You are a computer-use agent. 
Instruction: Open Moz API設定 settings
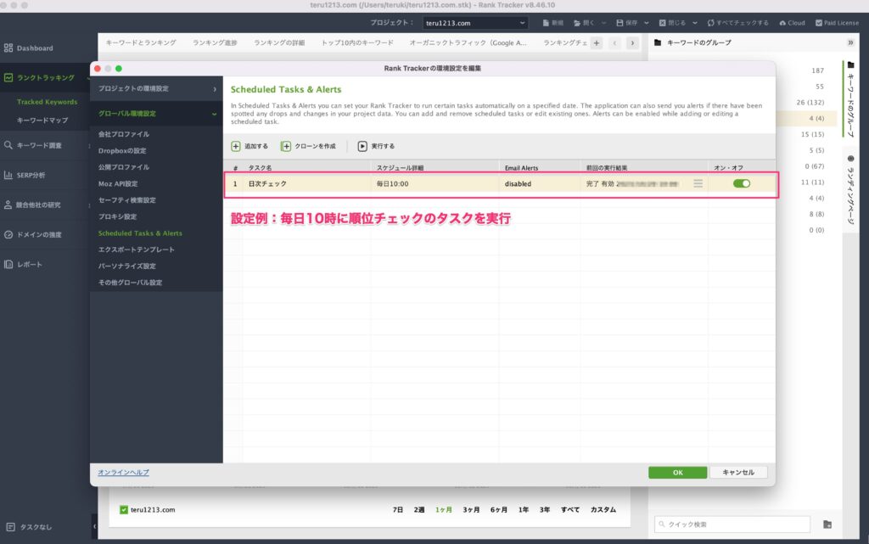pos(118,184)
